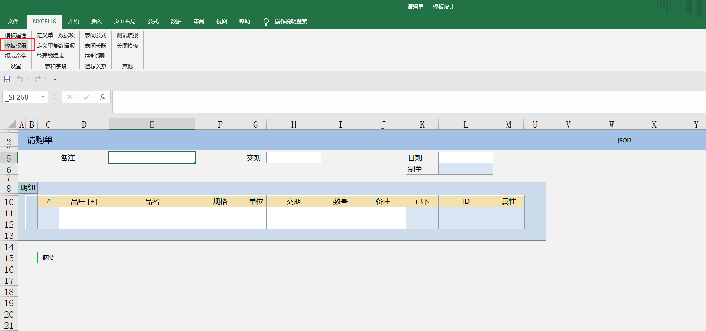Open the Undo history dropdown arrow

tap(28, 79)
